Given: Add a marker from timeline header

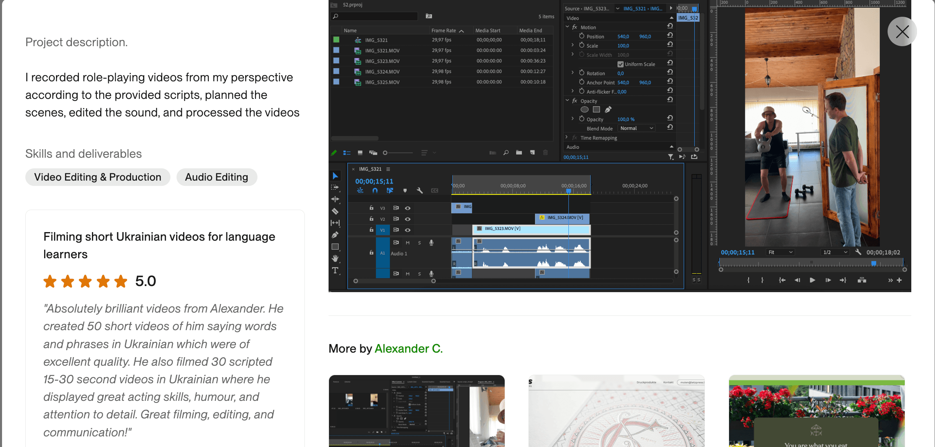Looking at the screenshot, I should click(x=405, y=191).
